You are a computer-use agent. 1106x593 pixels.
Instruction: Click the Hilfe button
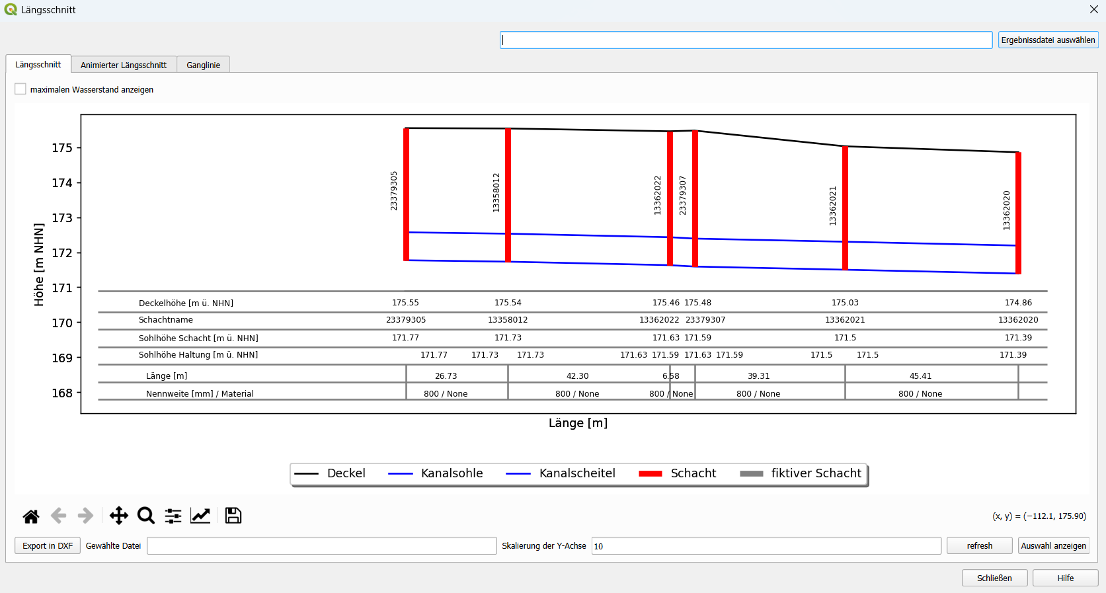tap(1065, 578)
